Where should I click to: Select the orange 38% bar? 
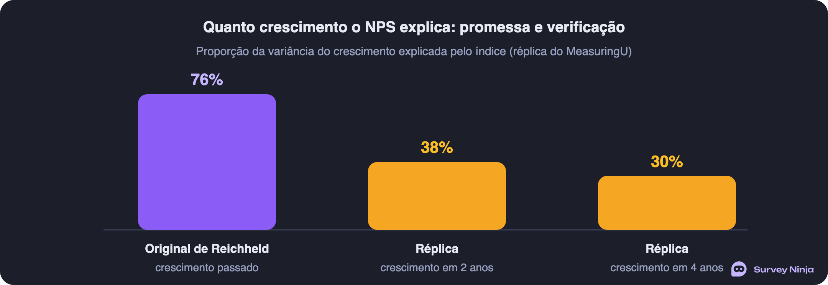pos(437,196)
